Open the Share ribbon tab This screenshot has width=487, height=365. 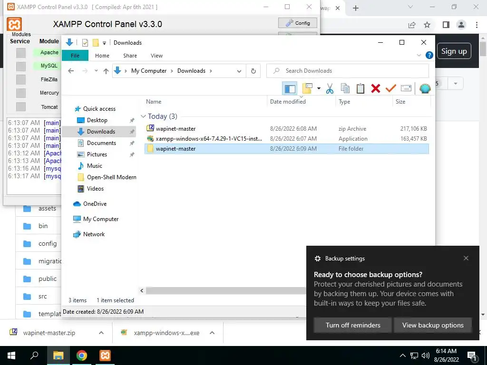[130, 56]
